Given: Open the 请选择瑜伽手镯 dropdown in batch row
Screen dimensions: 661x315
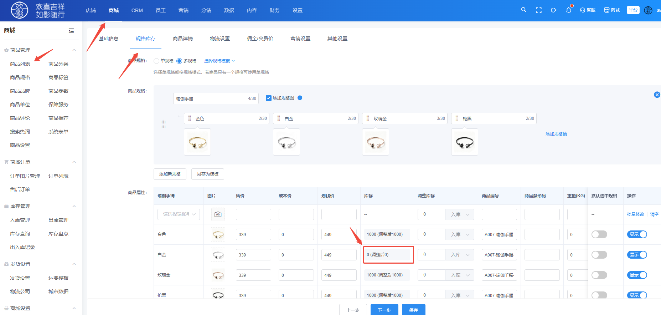Looking at the screenshot, I should (179, 214).
